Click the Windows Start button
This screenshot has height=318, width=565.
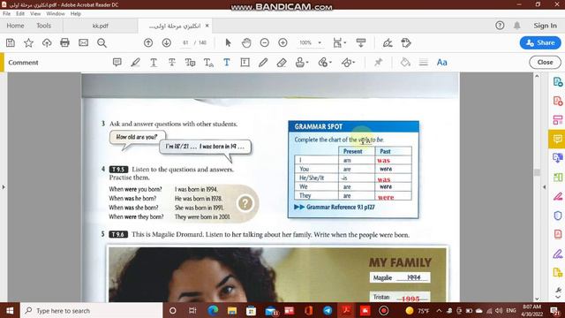click(10, 310)
